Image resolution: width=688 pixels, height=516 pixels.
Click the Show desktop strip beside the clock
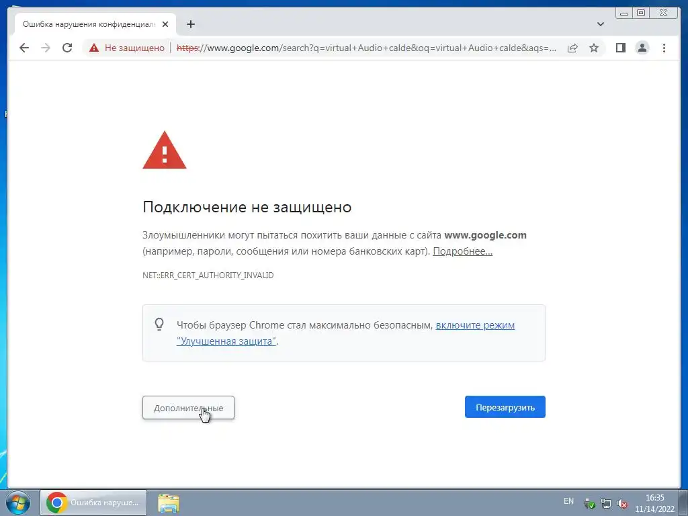tap(683, 503)
